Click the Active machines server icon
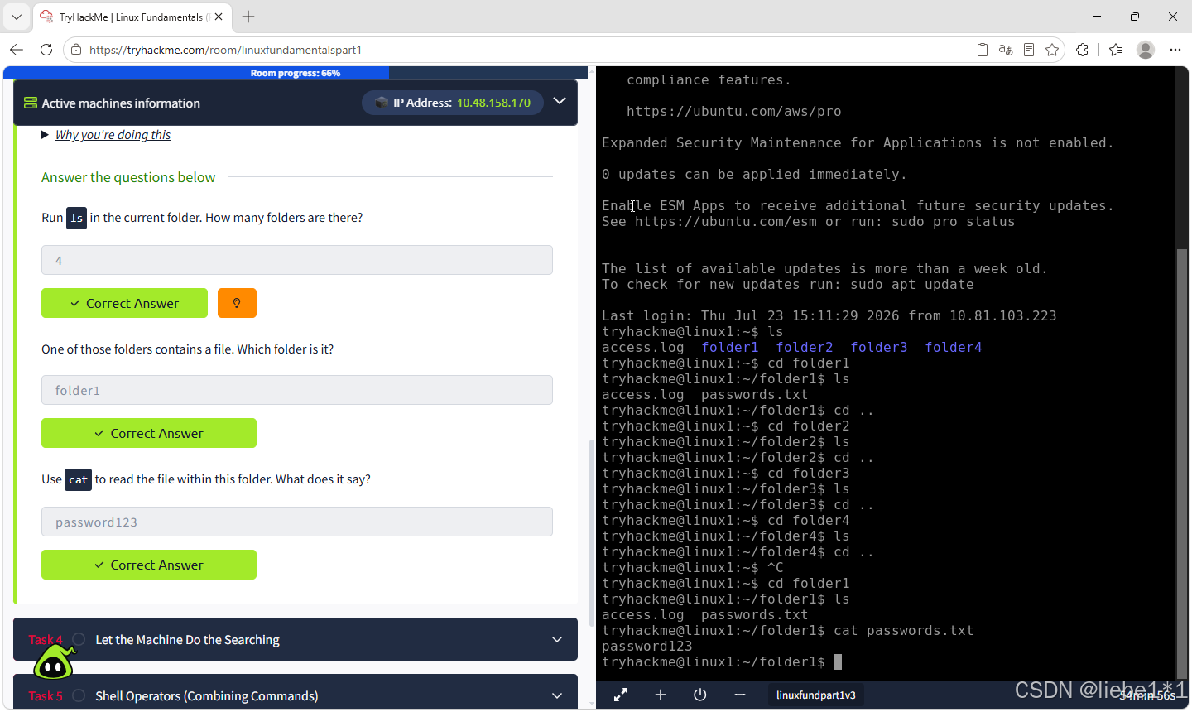The width and height of the screenshot is (1192, 712). pyautogui.click(x=31, y=103)
